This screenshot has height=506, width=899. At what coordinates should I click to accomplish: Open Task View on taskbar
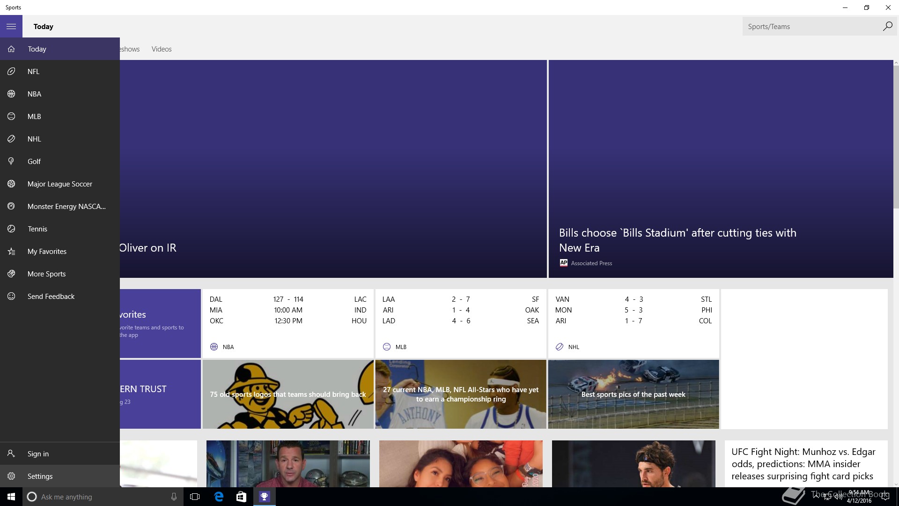pyautogui.click(x=195, y=497)
